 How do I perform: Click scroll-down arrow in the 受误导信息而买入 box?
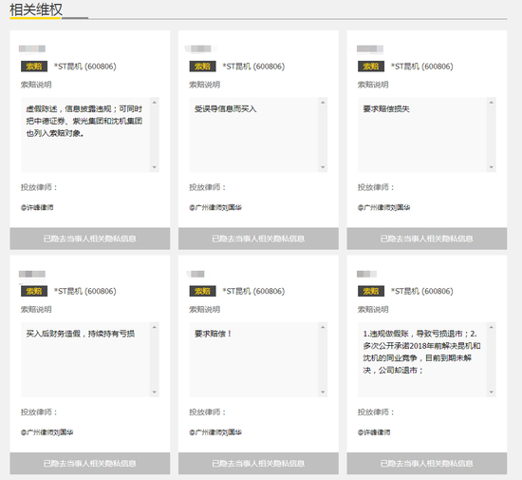click(323, 167)
